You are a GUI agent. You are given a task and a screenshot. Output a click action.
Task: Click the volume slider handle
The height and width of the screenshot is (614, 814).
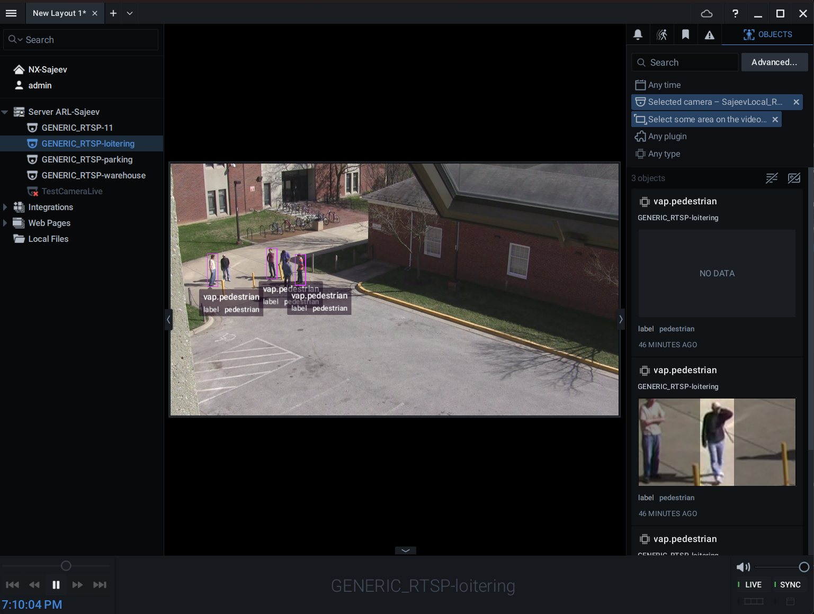(x=804, y=567)
